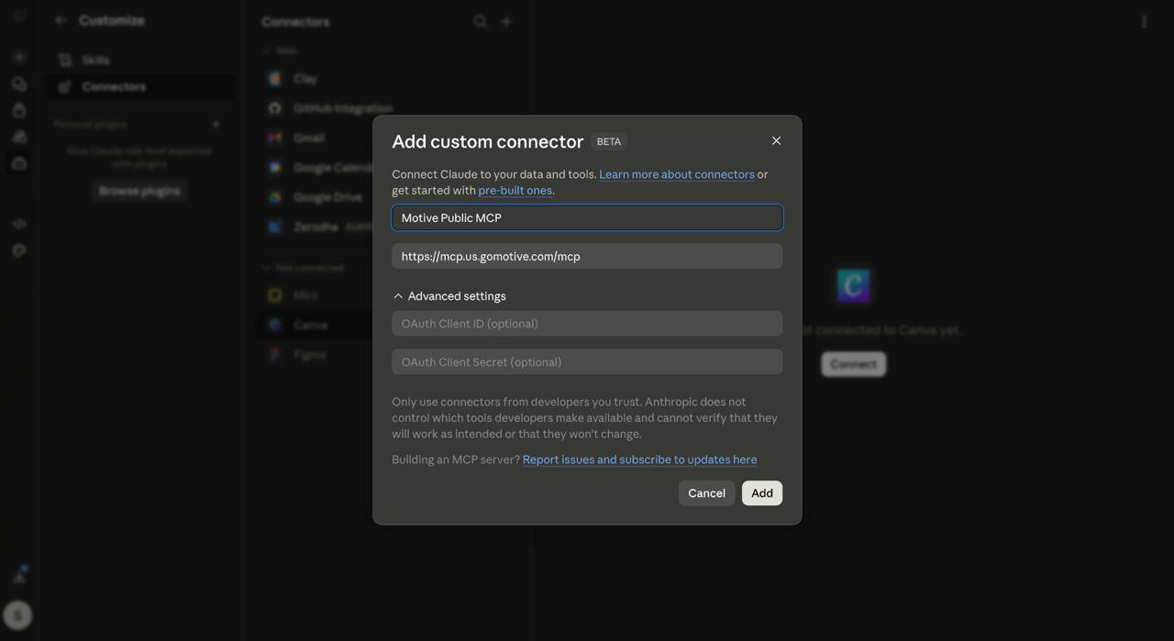Screen dimensions: 1174x641
Task: Add a personal plugin with plus icon
Action: (216, 124)
